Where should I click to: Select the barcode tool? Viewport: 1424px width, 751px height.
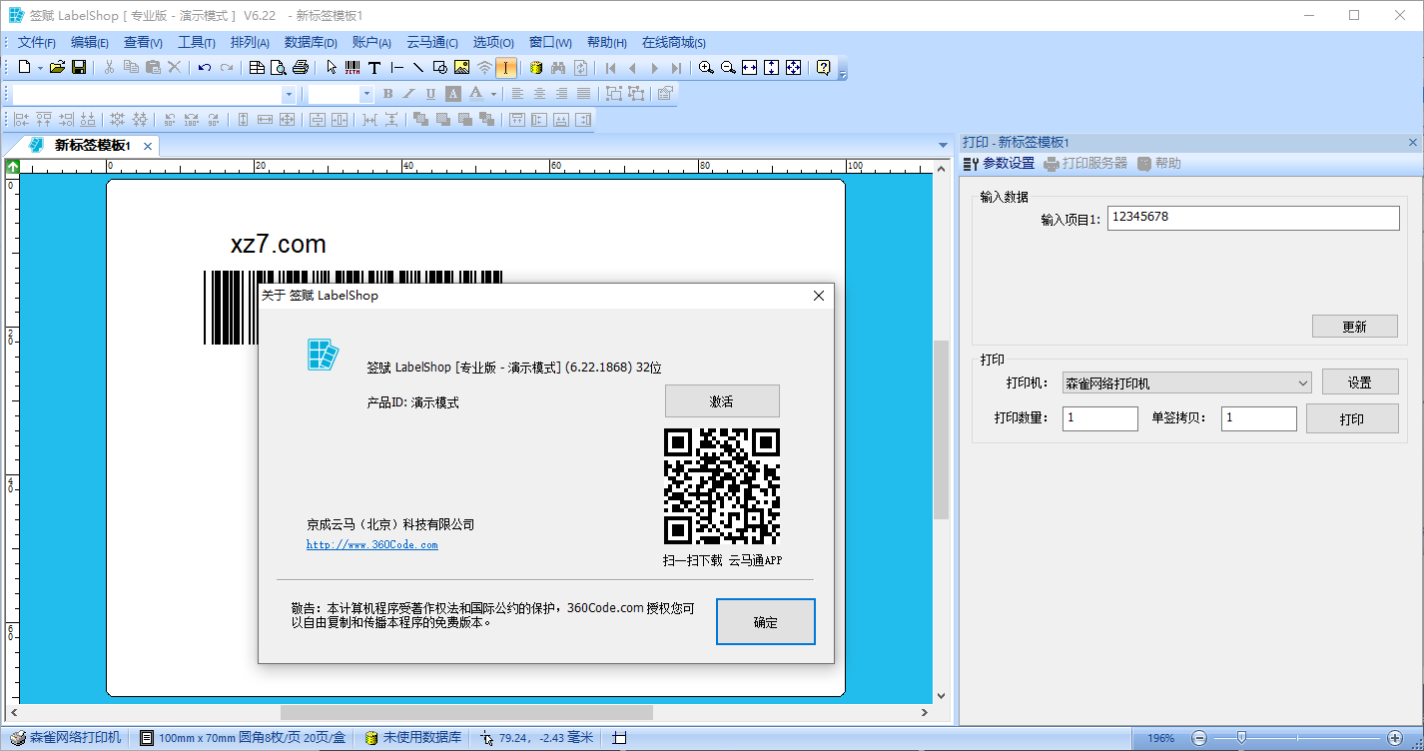click(x=353, y=68)
